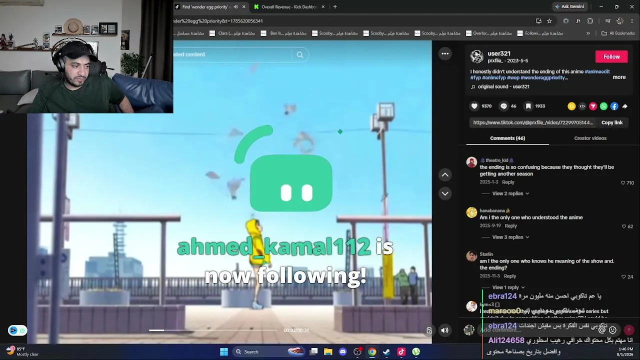Click the address bar URL field
640x360 pixels.
click(x=350, y=21)
